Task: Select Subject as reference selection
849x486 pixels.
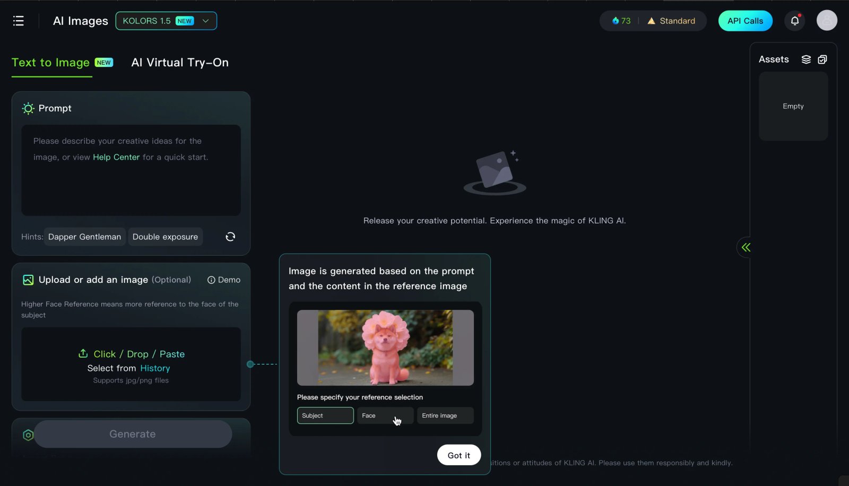Action: (x=325, y=415)
